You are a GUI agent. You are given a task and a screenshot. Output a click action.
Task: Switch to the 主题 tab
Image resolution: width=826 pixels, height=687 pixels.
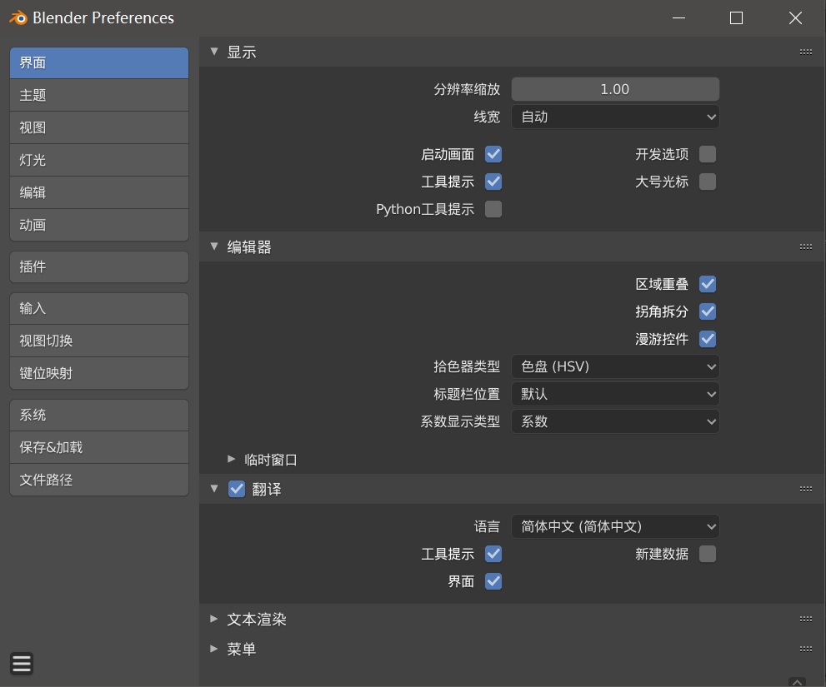[x=99, y=95]
